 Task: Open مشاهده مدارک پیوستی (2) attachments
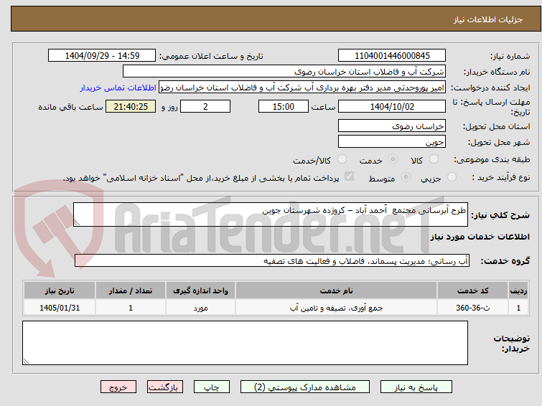(305, 387)
